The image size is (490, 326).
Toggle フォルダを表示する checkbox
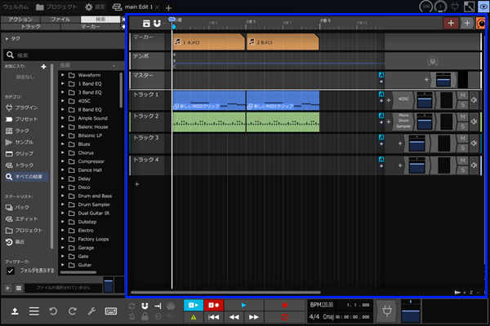[11, 271]
